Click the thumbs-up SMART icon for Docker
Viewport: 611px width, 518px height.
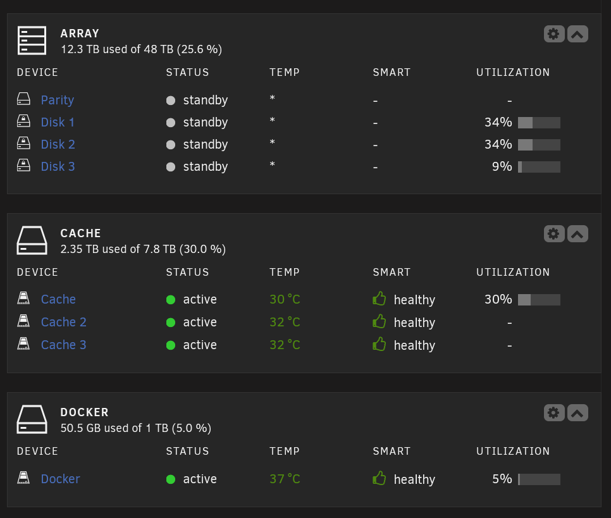(x=379, y=478)
